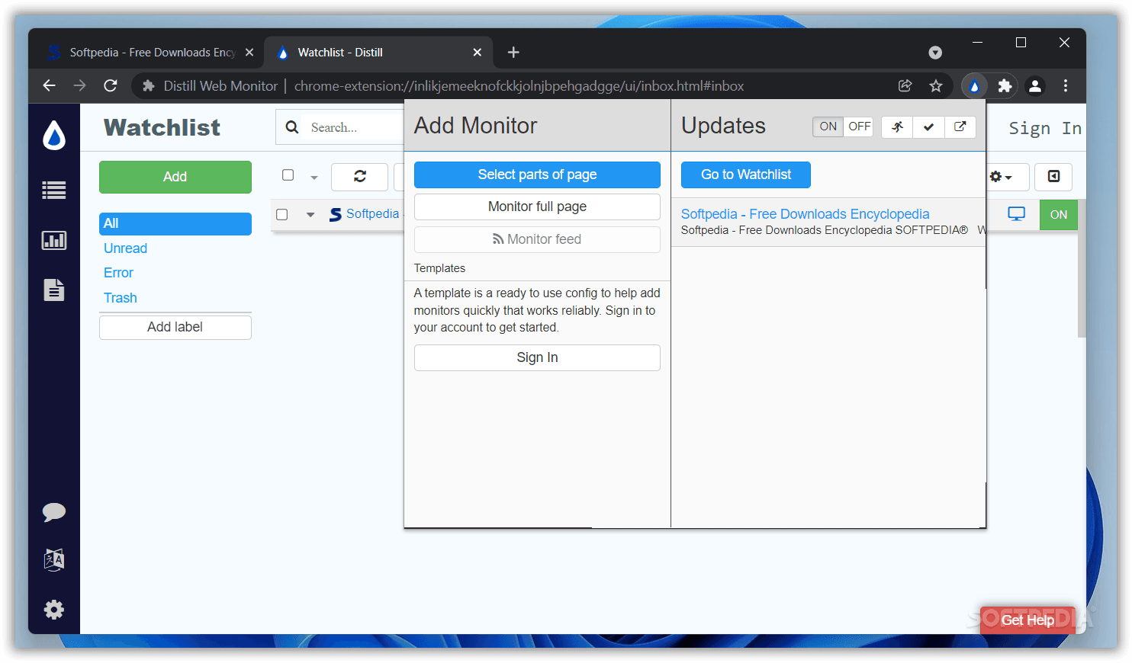Select the Unread filter in the sidebar
1132x663 pixels.
pos(125,248)
